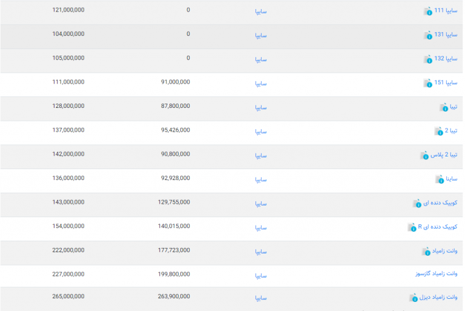Select the price 154,000,000
Viewport: 465px width, 311px height.
(x=68, y=227)
